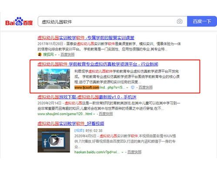This screenshot has height=181, width=217.
Task: Open the 搜狐网 source link
Action: 48,54
